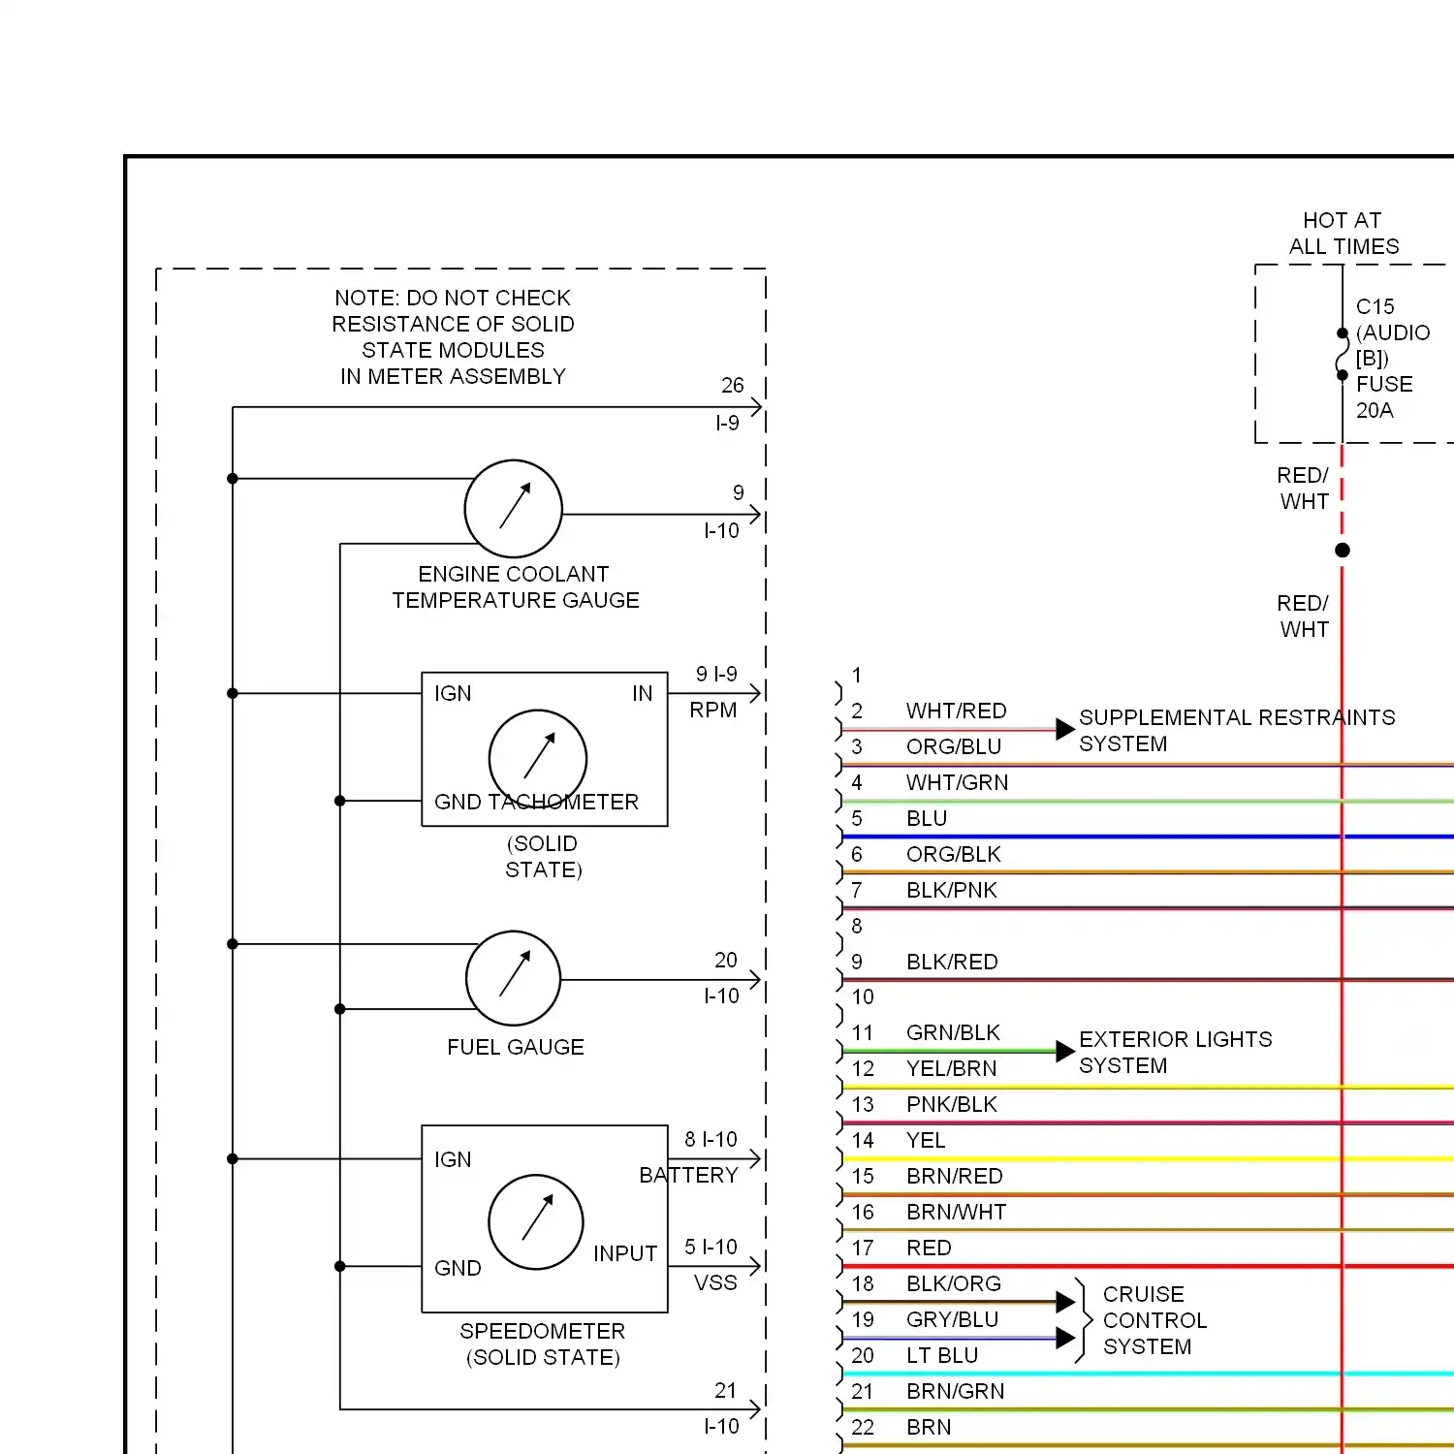Image resolution: width=1454 pixels, height=1454 pixels.
Task: Select the 'WHT/RED' wire label at pin 2
Action: point(956,711)
